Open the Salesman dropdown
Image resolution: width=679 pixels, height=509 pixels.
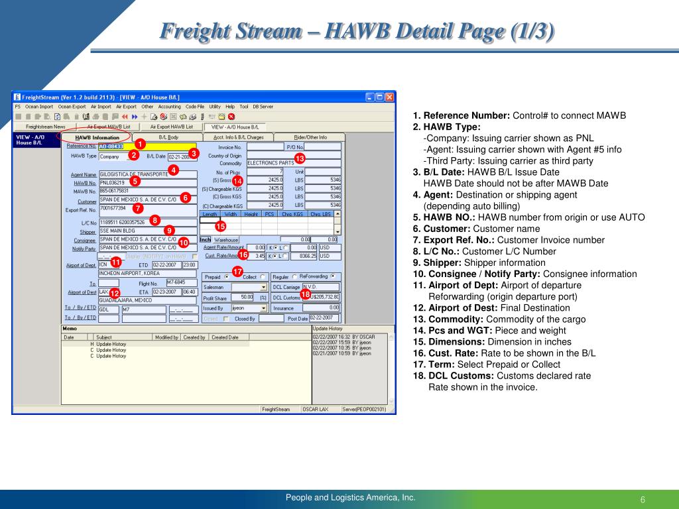(263, 288)
